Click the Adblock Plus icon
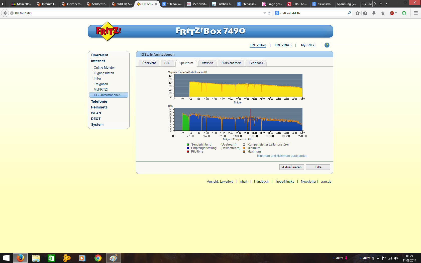Viewport: 421px width, 263px height. (392, 13)
